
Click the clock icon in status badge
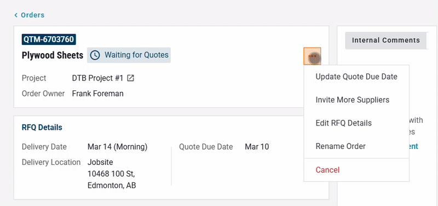coord(95,55)
